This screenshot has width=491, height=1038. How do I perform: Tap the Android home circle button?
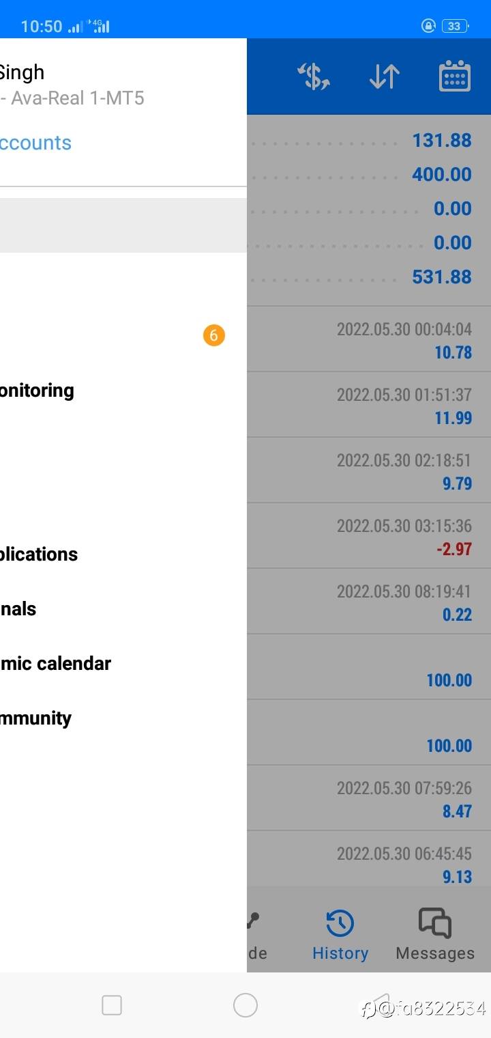click(x=245, y=1005)
